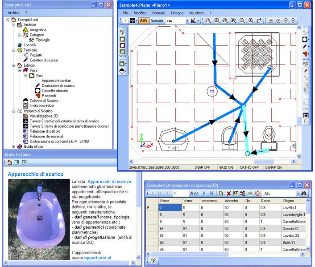Click the help forward arrow icon
Image resolution: width=315 pixels, height=267 pixels.
24,162
